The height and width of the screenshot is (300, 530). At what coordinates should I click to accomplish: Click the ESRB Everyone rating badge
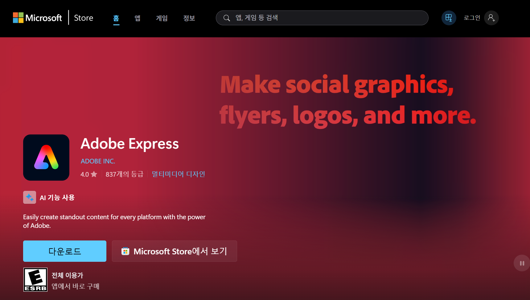(35, 280)
